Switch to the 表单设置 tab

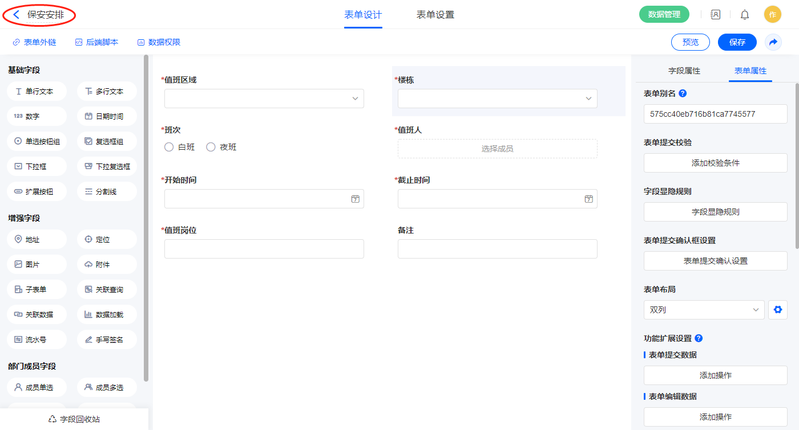pos(435,15)
